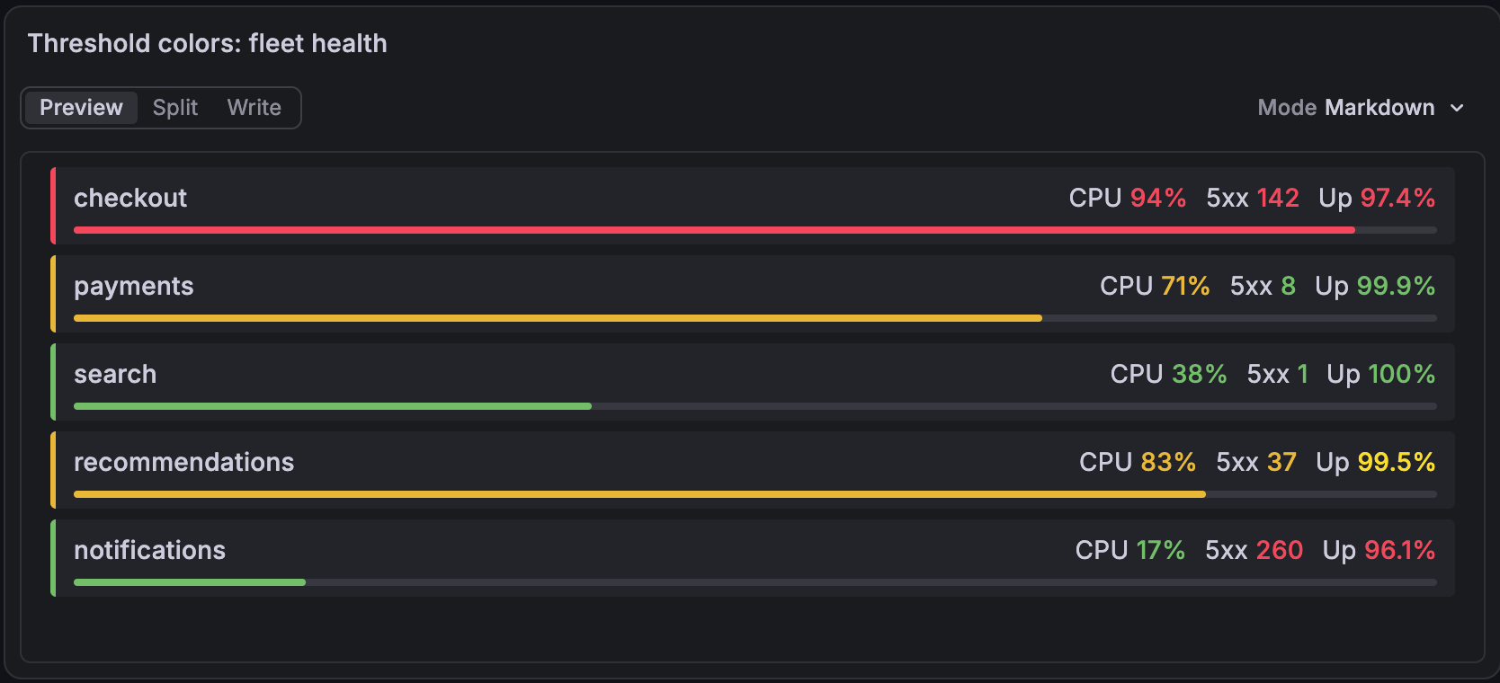Select the search service row
Screen dimensions: 1500x683
click(x=753, y=382)
